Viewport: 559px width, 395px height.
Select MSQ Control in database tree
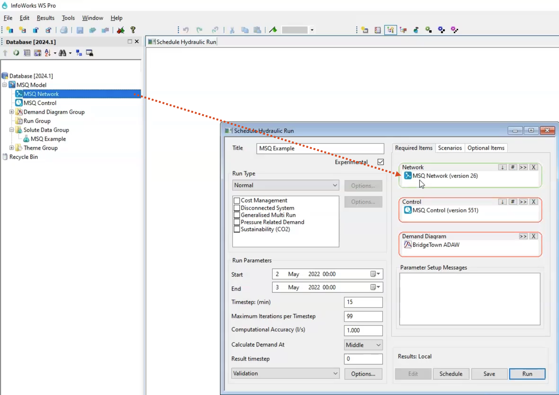(40, 103)
